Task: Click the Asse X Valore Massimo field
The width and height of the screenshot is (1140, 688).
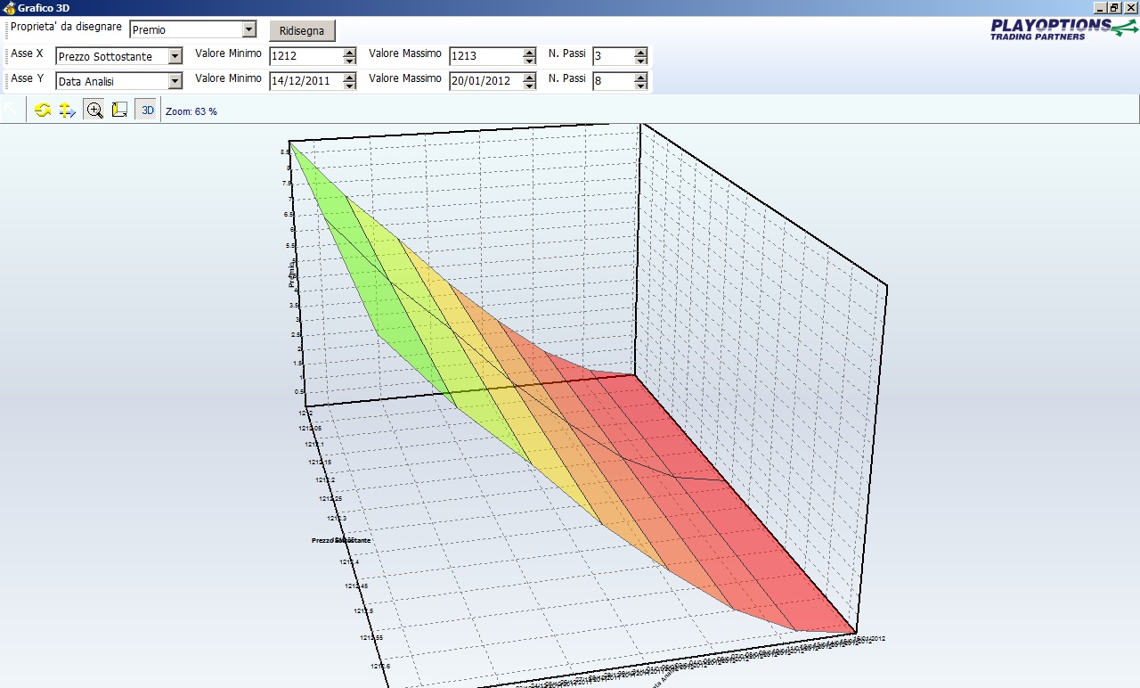Action: click(x=486, y=56)
